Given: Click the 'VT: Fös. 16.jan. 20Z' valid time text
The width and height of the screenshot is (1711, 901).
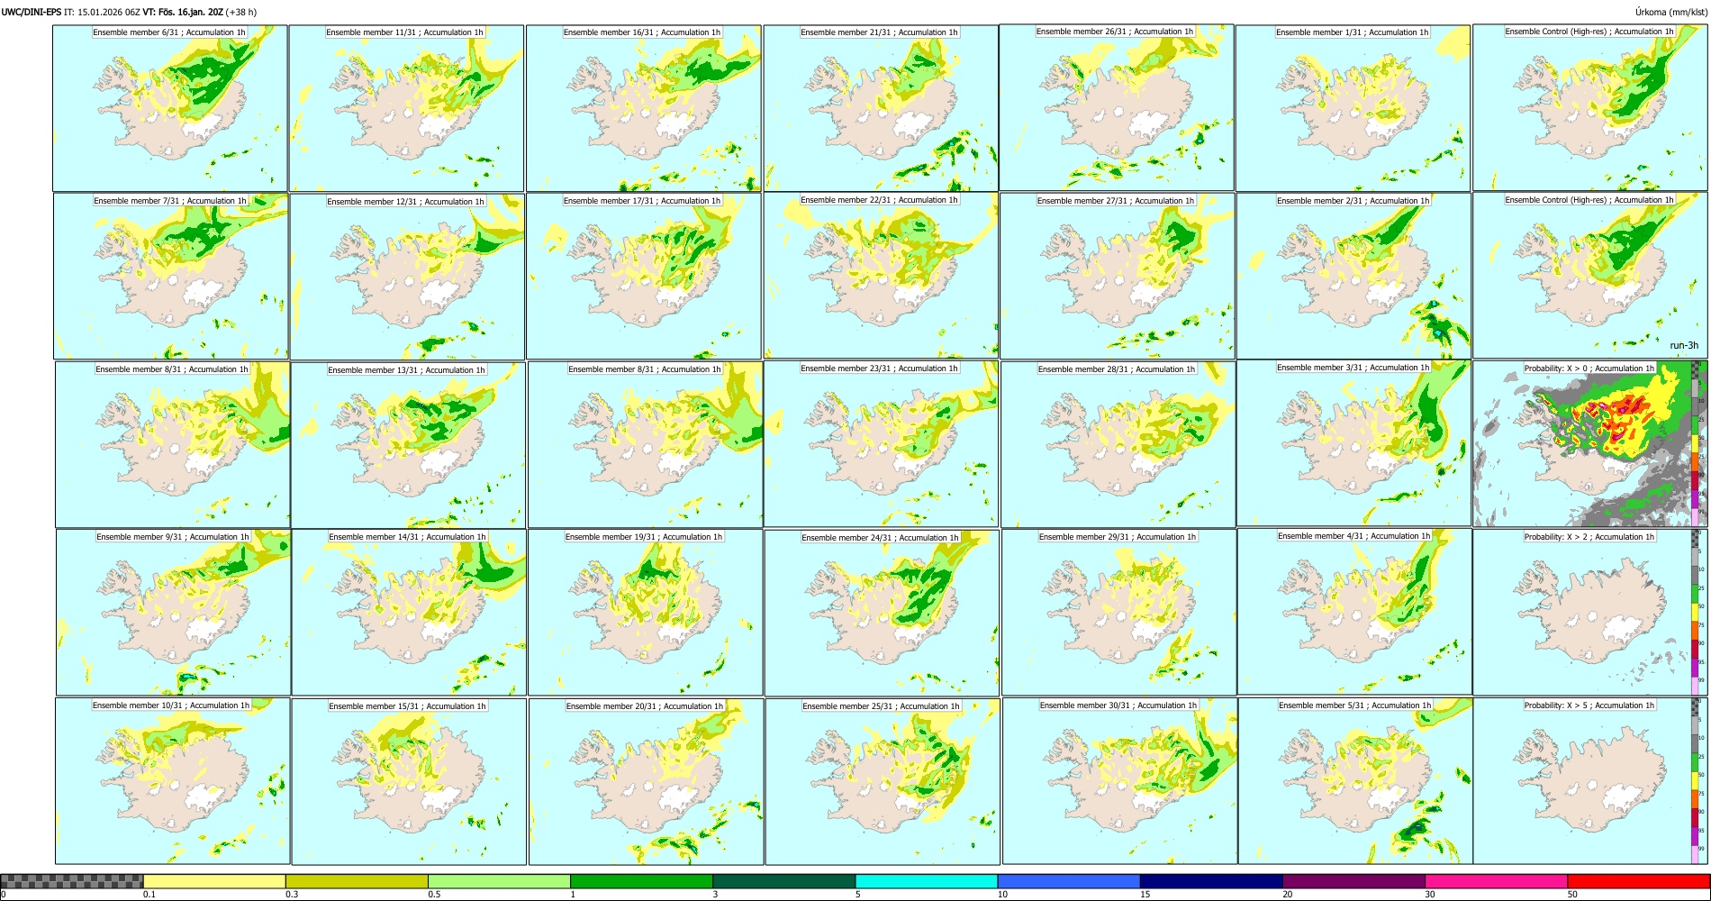Looking at the screenshot, I should (183, 12).
